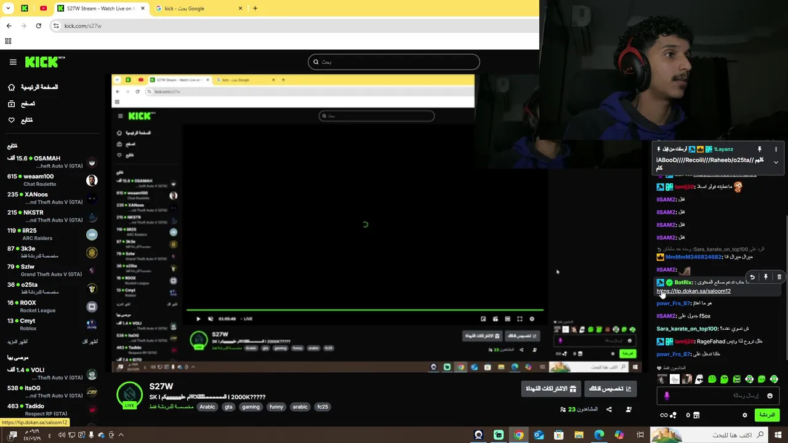Click the gta tag
Image resolution: width=788 pixels, height=443 pixels.
tap(228, 407)
